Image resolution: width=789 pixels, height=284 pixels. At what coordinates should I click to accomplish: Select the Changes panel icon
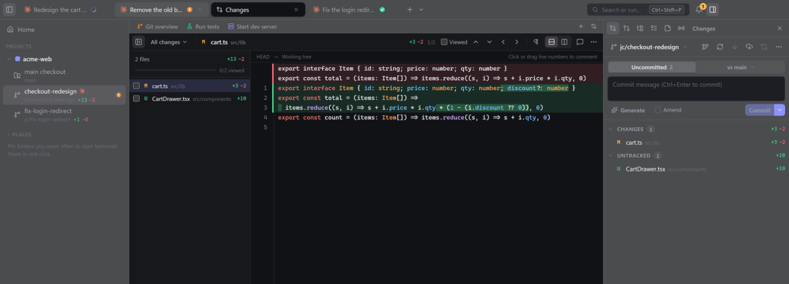612,28
